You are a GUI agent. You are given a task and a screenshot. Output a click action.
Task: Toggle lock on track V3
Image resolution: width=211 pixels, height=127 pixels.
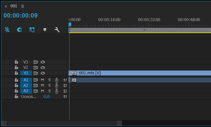click(x=16, y=62)
